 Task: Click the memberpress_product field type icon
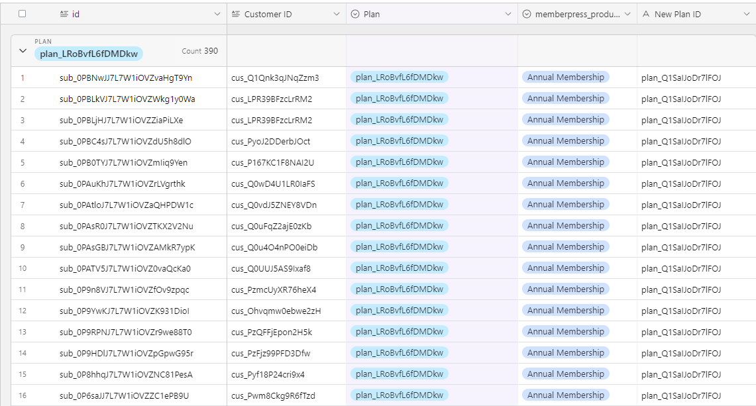pos(527,14)
